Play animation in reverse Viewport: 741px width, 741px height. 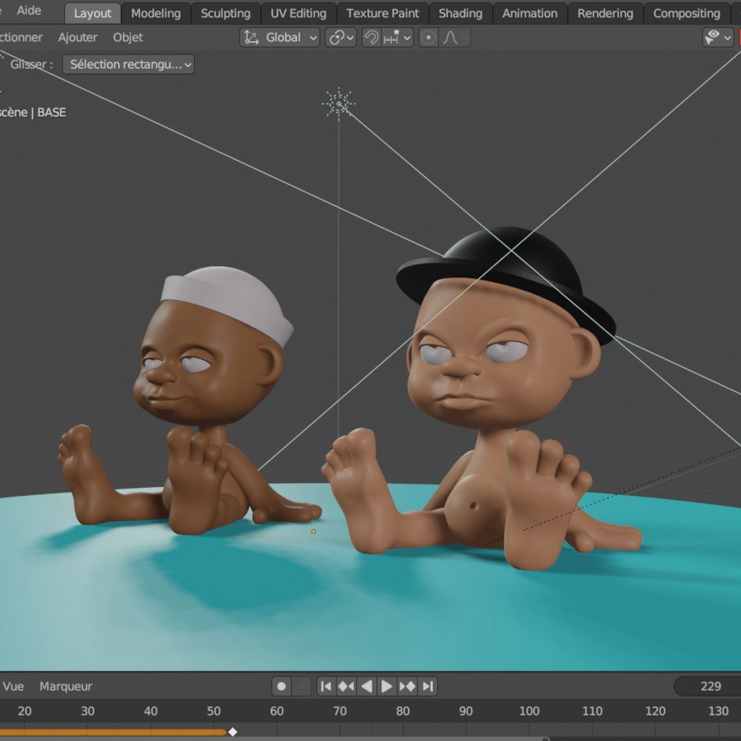pyautogui.click(x=366, y=686)
